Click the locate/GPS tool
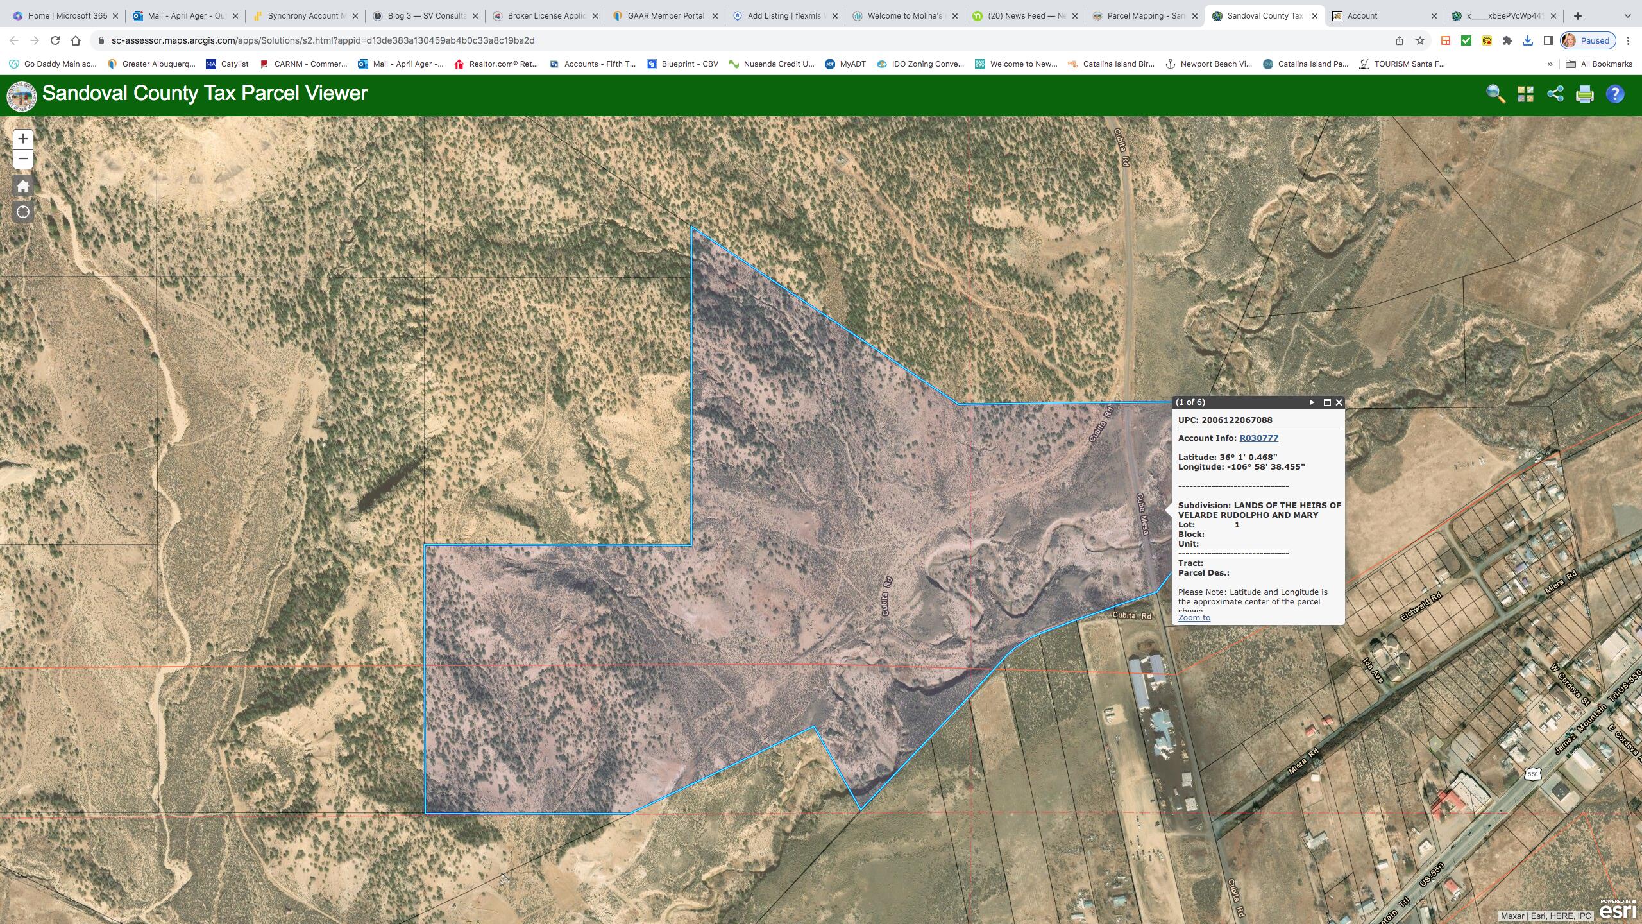1642x924 pixels. (22, 212)
